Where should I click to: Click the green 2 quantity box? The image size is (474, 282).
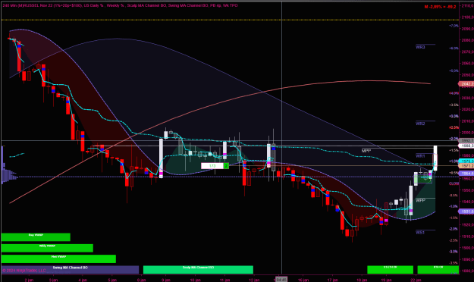pos(226,166)
